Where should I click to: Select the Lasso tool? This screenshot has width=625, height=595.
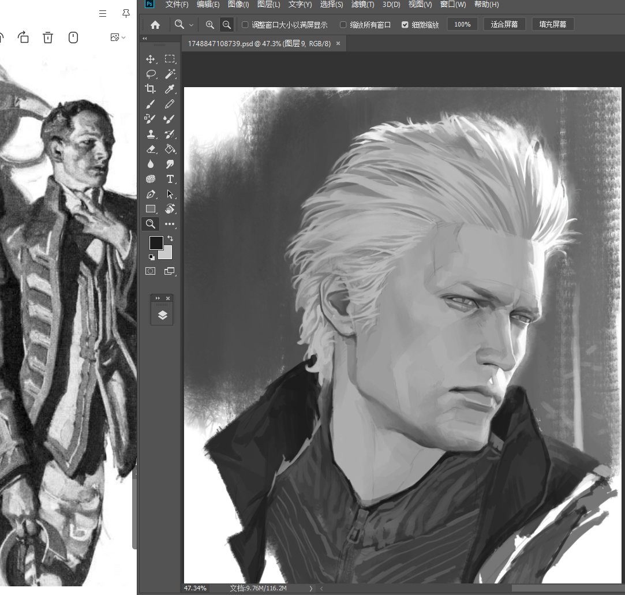150,74
